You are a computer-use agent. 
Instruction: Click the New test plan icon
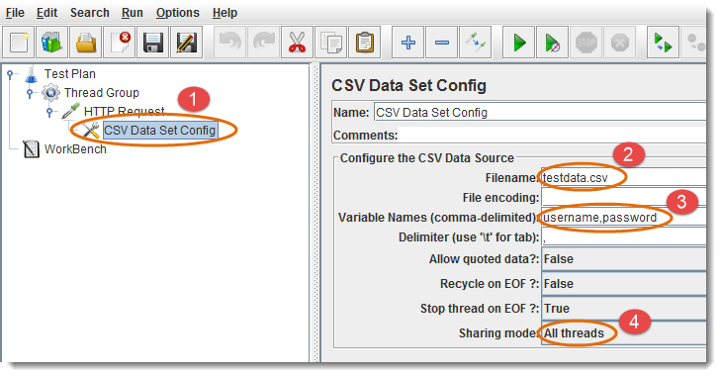[19, 43]
